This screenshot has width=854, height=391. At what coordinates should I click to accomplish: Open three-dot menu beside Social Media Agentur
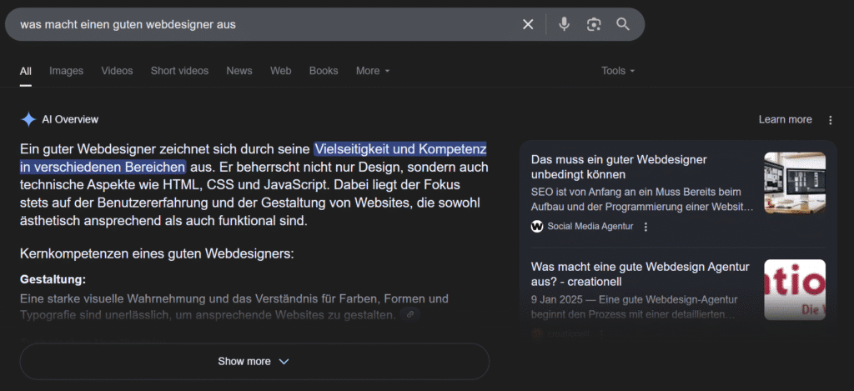coord(646,227)
